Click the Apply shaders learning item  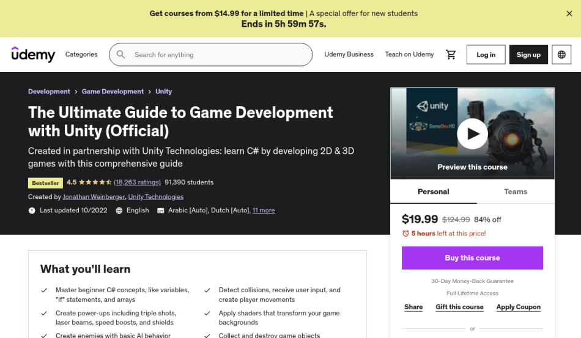click(279, 318)
